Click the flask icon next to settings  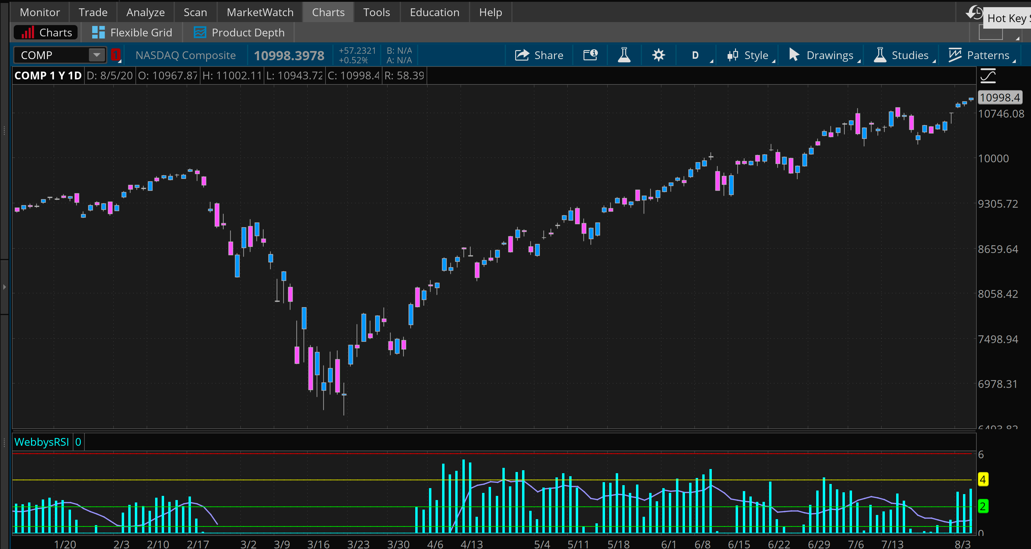624,55
